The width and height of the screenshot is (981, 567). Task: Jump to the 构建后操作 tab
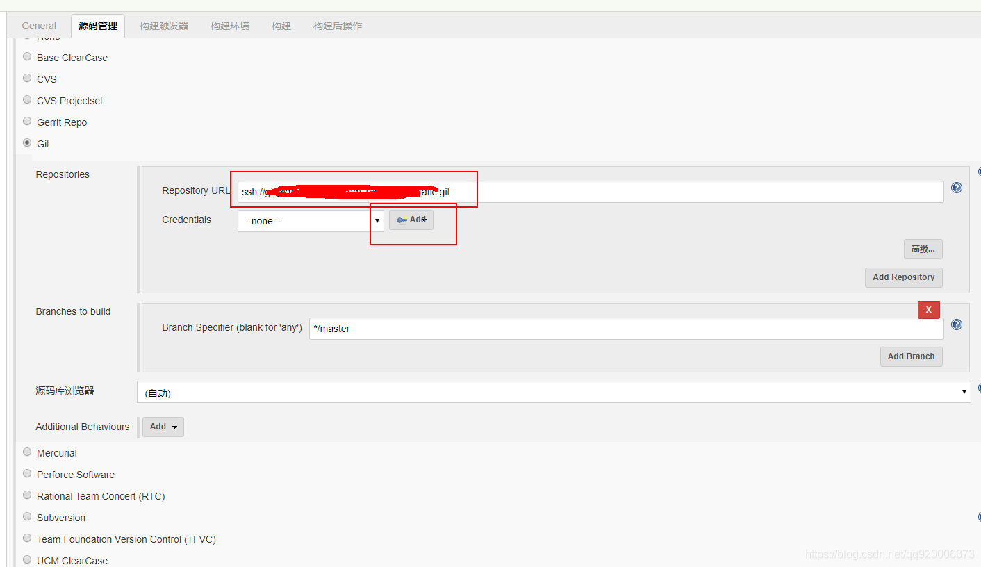click(x=338, y=26)
